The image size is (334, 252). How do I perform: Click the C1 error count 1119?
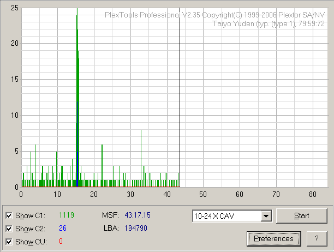[x=67, y=215]
